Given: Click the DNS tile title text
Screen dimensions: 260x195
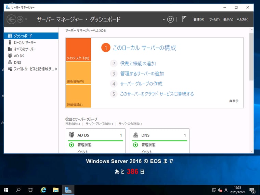Looking at the screenshot, I should pyautogui.click(x=145, y=135).
